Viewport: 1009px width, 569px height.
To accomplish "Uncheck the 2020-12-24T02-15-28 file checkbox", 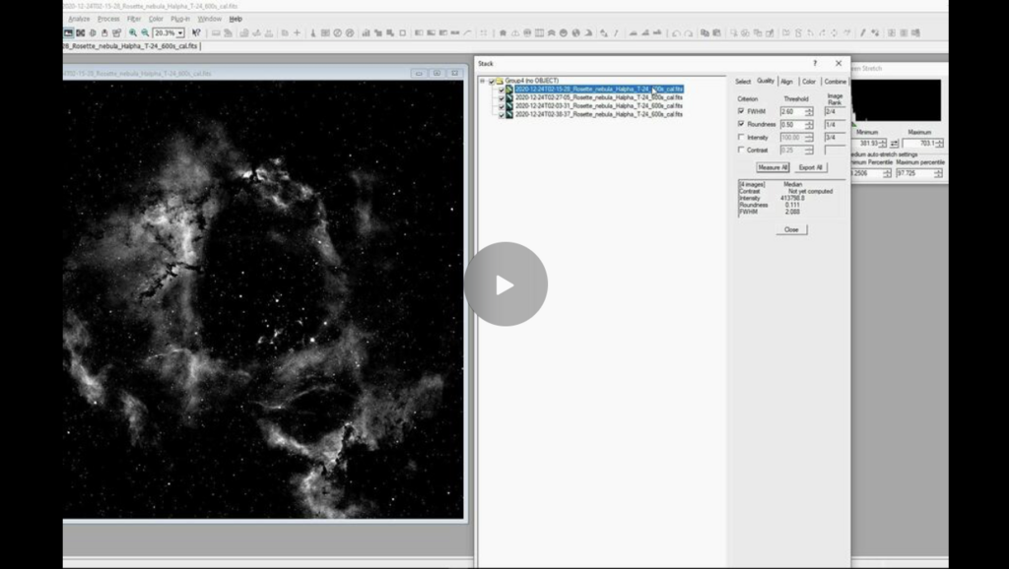I will 502,90.
